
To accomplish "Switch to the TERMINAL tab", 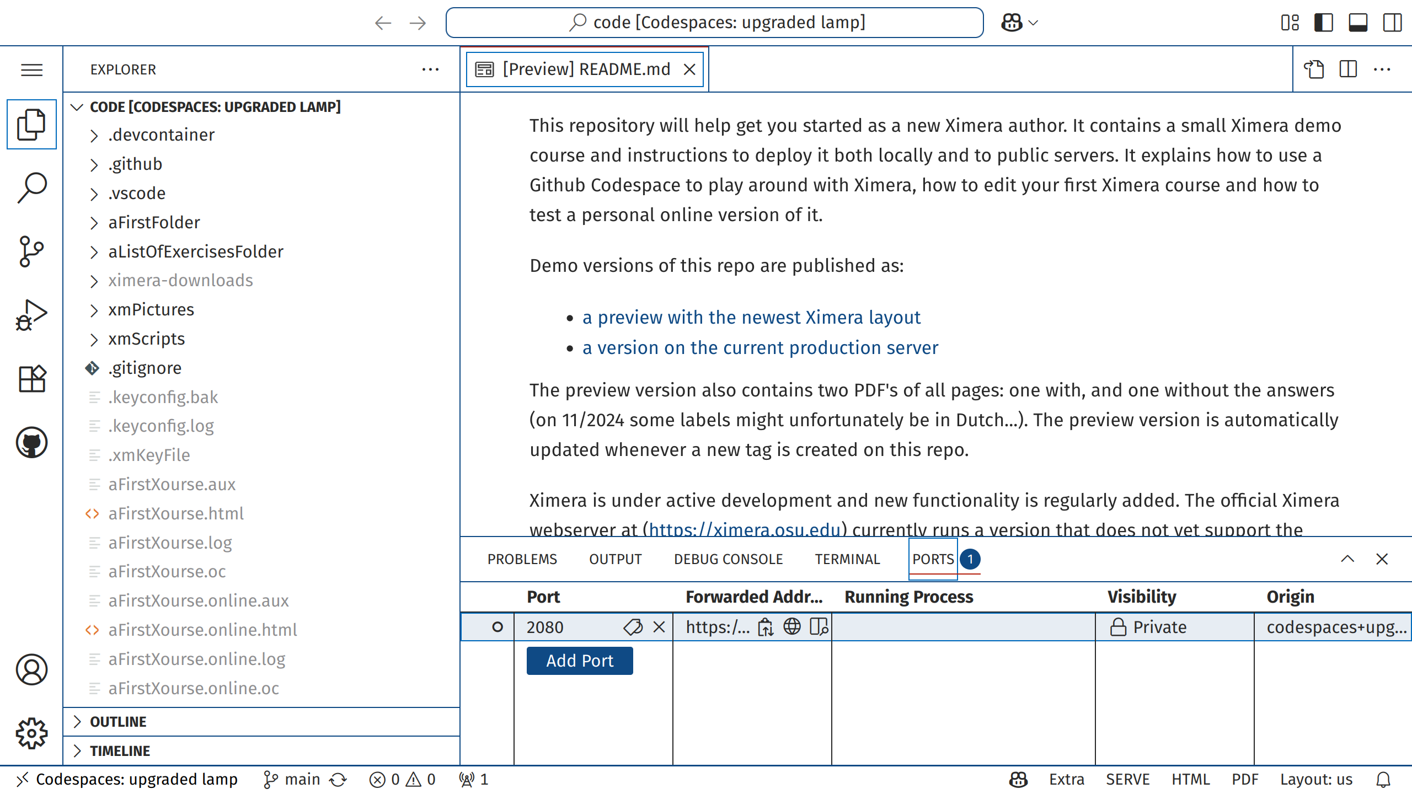I will pos(847,559).
